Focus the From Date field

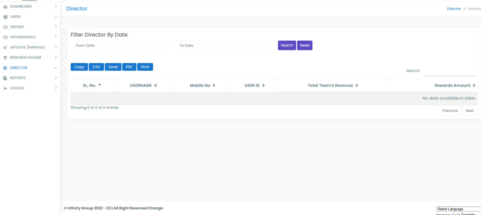pyautogui.click(x=119, y=45)
